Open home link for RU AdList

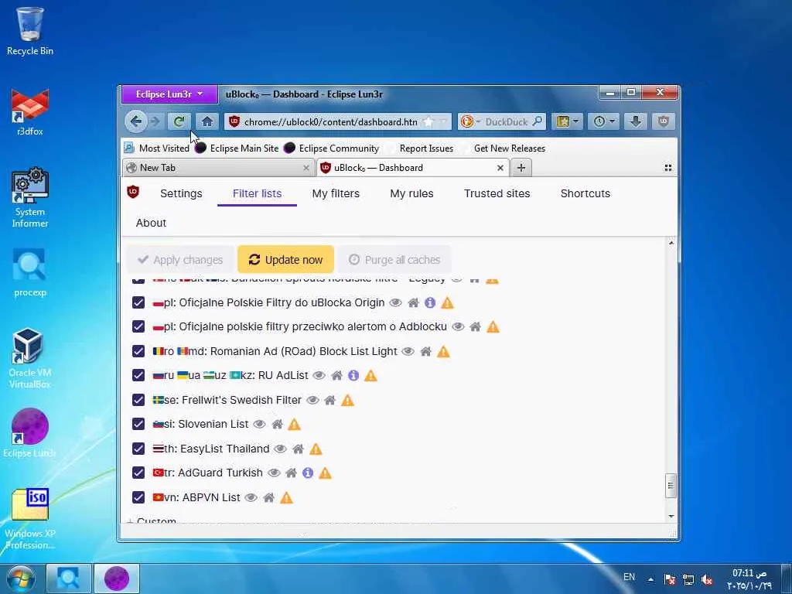tap(337, 375)
